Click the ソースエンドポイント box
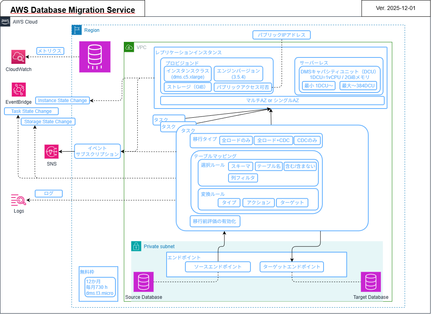This screenshot has height=314, width=431. pos(218,267)
